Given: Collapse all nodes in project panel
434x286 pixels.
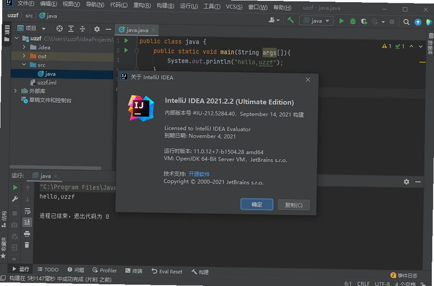Looking at the screenshot, I should pyautogui.click(x=82, y=29).
